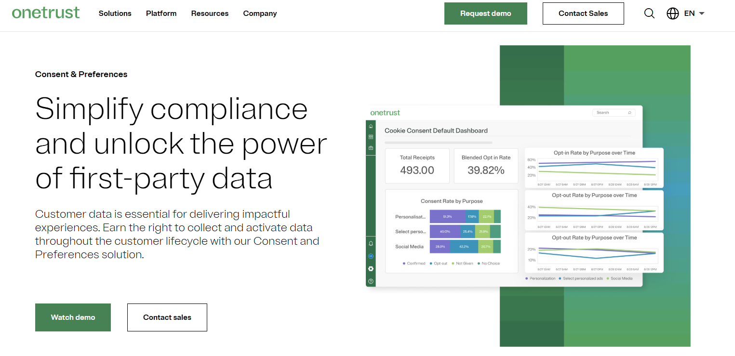
Task: Click the Total Receipts 493.00 card
Action: 417,166
